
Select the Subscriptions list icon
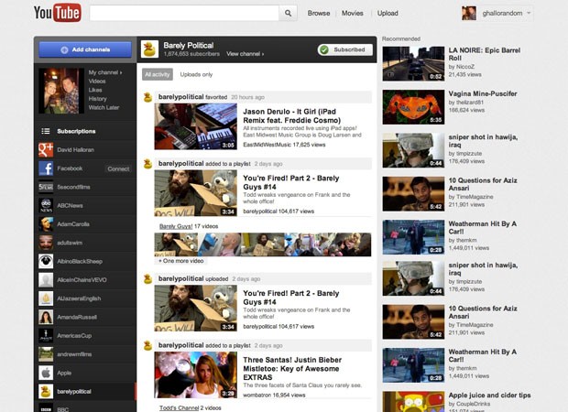[45, 131]
